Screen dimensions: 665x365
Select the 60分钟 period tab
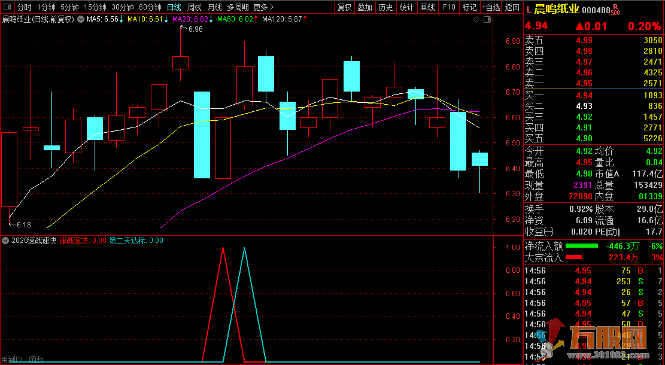tap(150, 7)
